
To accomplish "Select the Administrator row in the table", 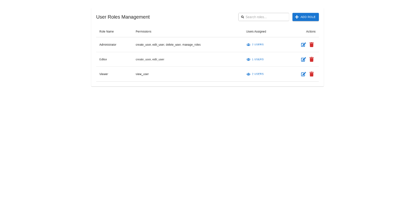I will (x=173, y=45).
